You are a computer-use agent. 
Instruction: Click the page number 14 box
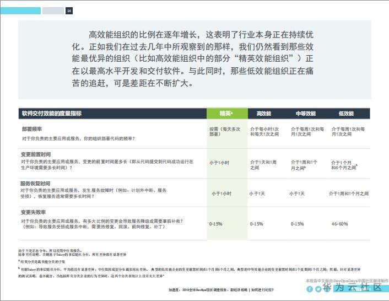click(x=69, y=10)
